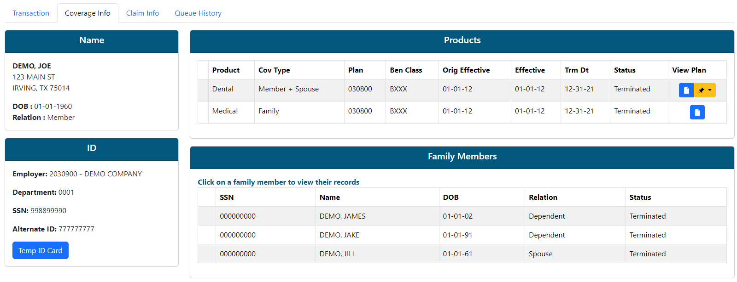Select the Dental product row
Viewport: 737px width, 282px height.
coord(222,89)
